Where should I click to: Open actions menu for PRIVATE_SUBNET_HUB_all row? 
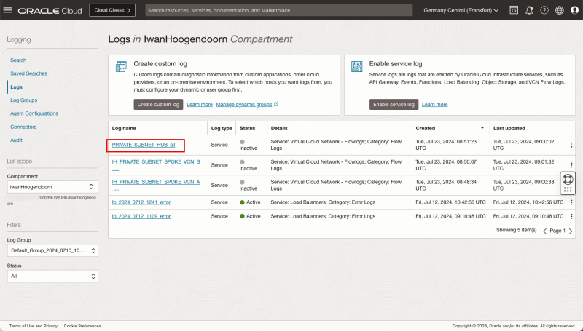pyautogui.click(x=571, y=145)
